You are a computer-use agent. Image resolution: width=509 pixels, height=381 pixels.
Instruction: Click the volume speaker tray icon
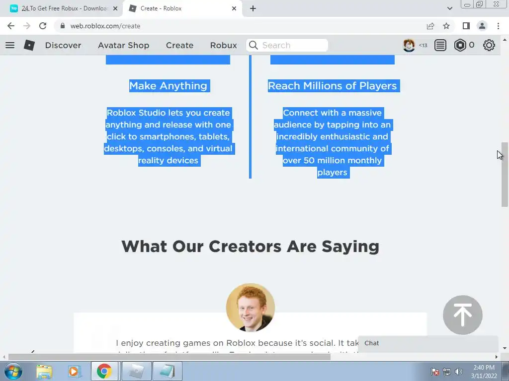pyautogui.click(x=458, y=372)
